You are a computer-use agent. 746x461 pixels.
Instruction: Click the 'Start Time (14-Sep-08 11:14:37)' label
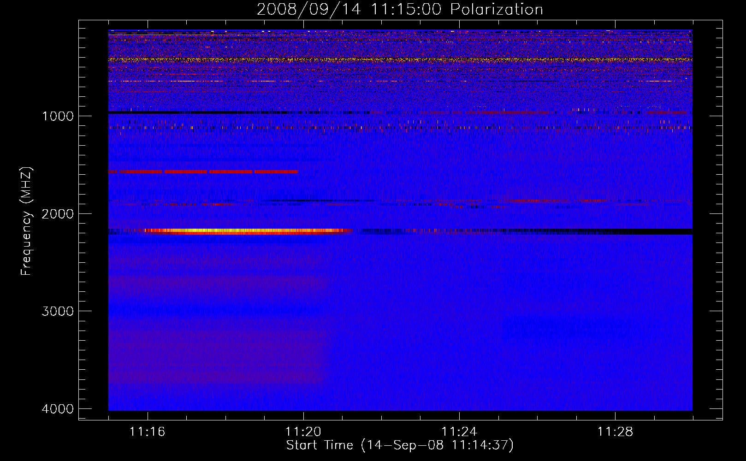(x=400, y=445)
